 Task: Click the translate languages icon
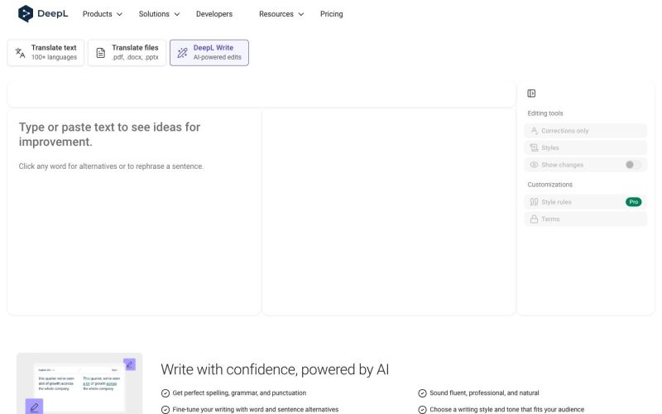[20, 53]
